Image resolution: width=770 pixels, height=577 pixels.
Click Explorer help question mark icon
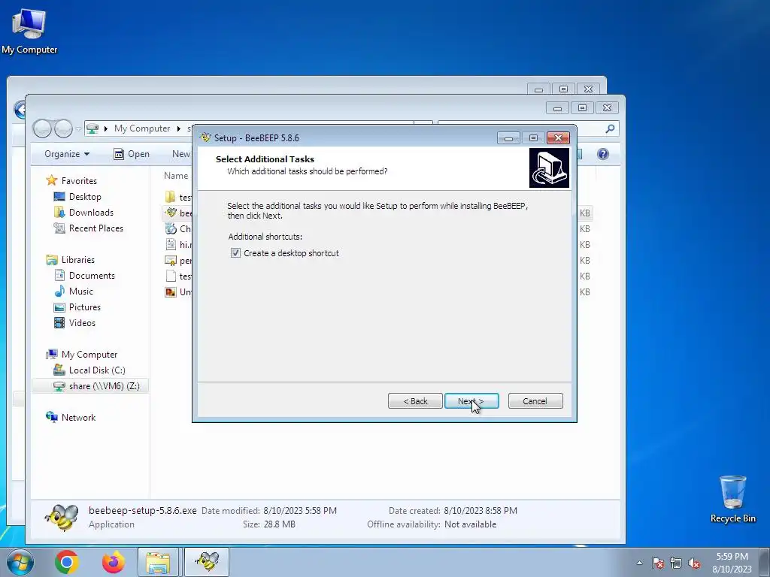(603, 154)
